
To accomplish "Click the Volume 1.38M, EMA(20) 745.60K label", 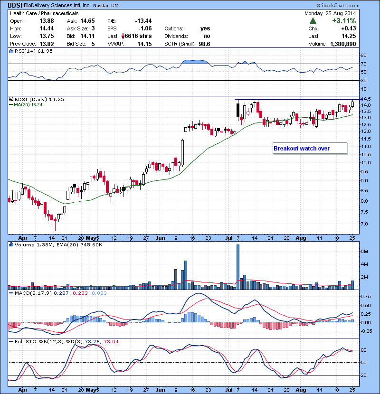I will (x=58, y=244).
